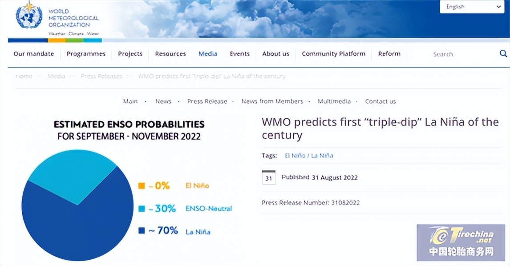Select the Press Release tab
510x266 pixels.
207,101
